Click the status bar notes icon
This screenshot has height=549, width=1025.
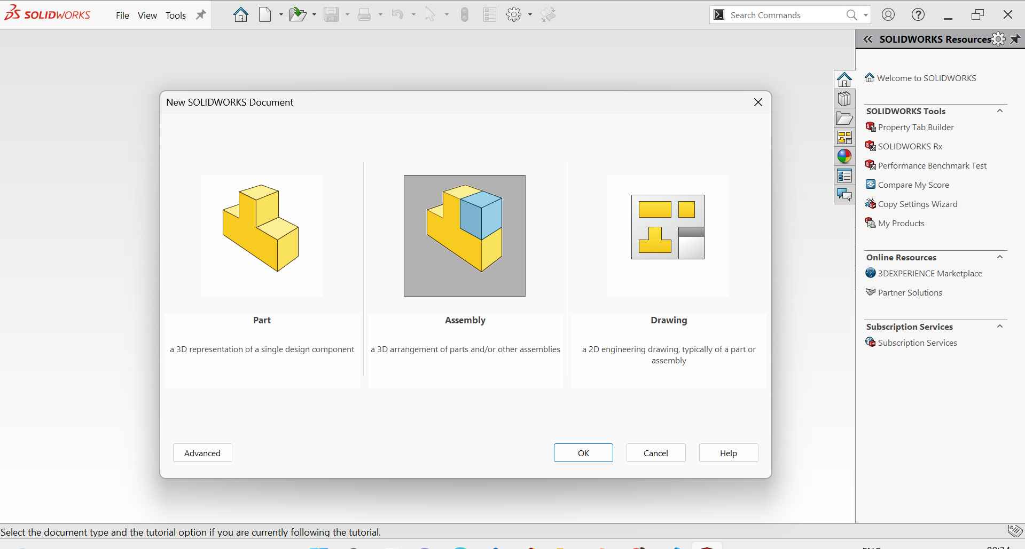click(1015, 531)
